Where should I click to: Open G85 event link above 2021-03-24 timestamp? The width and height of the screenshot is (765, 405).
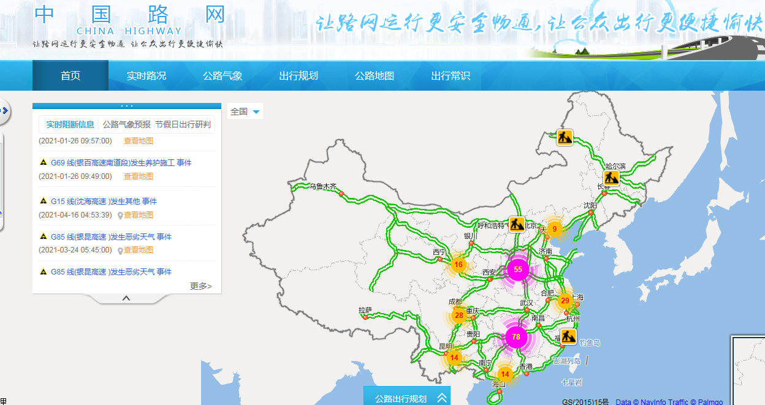[111, 237]
